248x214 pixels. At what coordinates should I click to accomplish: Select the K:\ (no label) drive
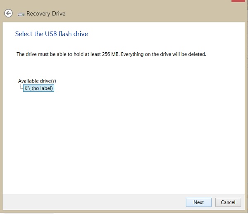click(x=38, y=88)
